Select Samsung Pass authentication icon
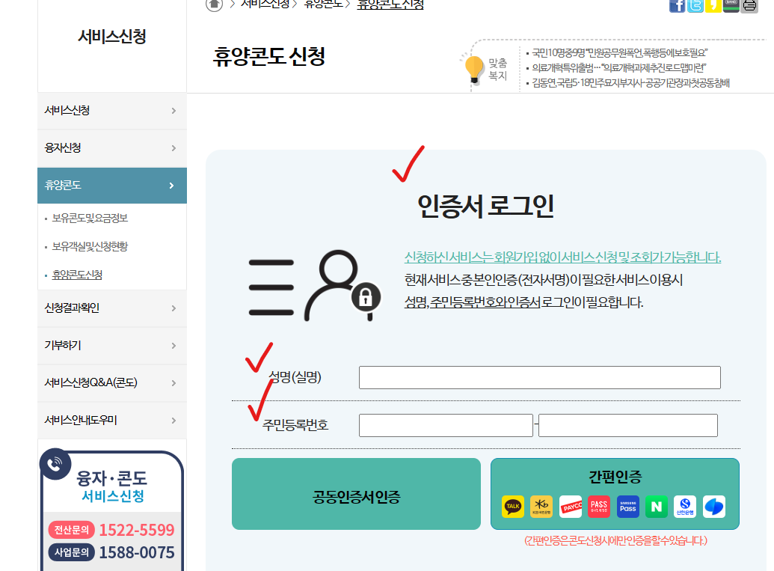774x571 pixels. coord(627,507)
